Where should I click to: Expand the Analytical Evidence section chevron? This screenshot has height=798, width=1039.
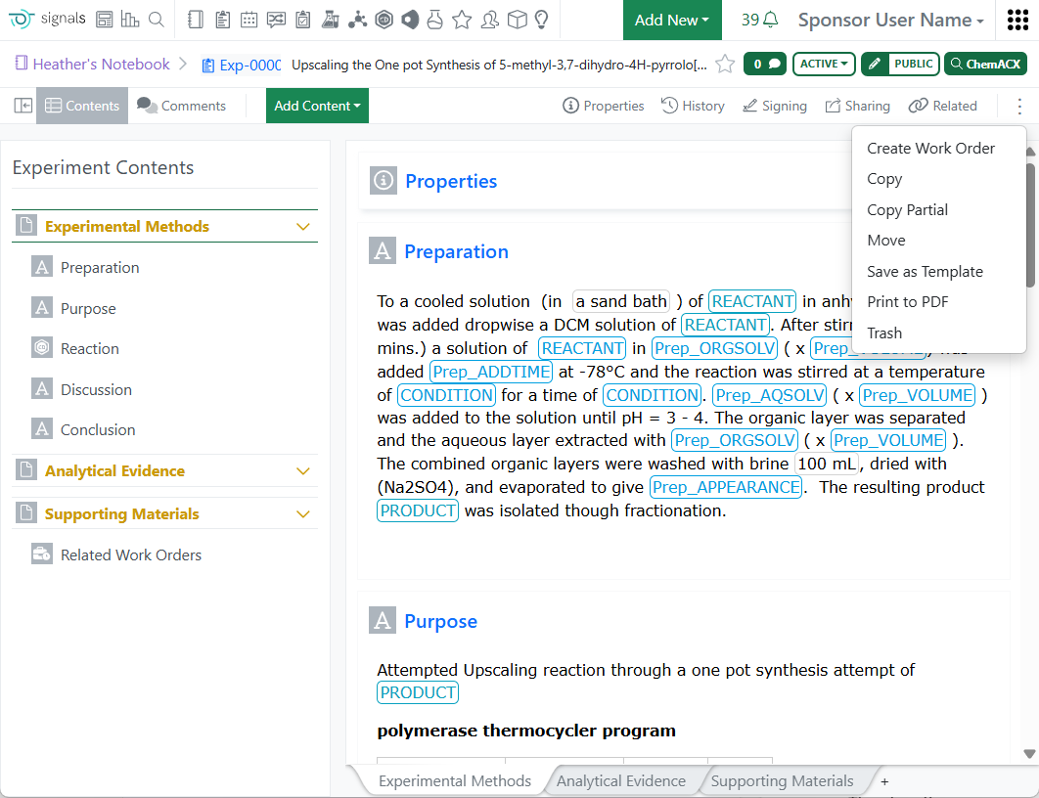coord(303,471)
